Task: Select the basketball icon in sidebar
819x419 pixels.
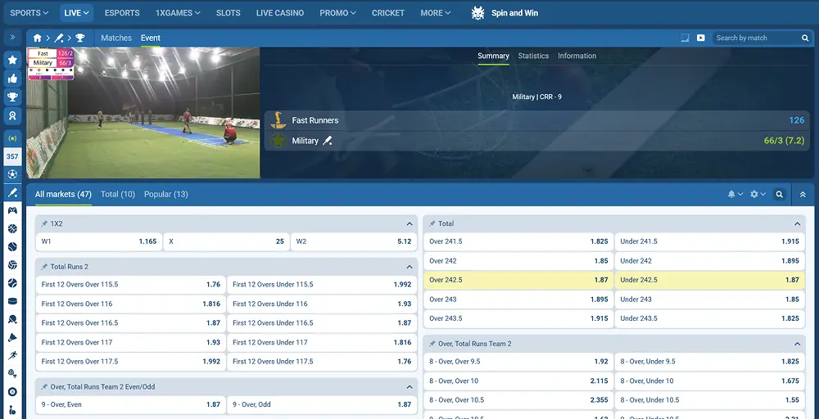Action: click(x=12, y=228)
